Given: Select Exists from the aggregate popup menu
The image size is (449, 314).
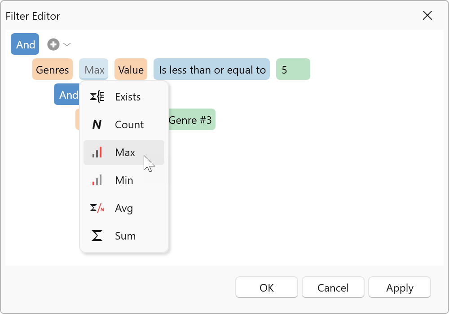Looking at the screenshot, I should point(128,96).
